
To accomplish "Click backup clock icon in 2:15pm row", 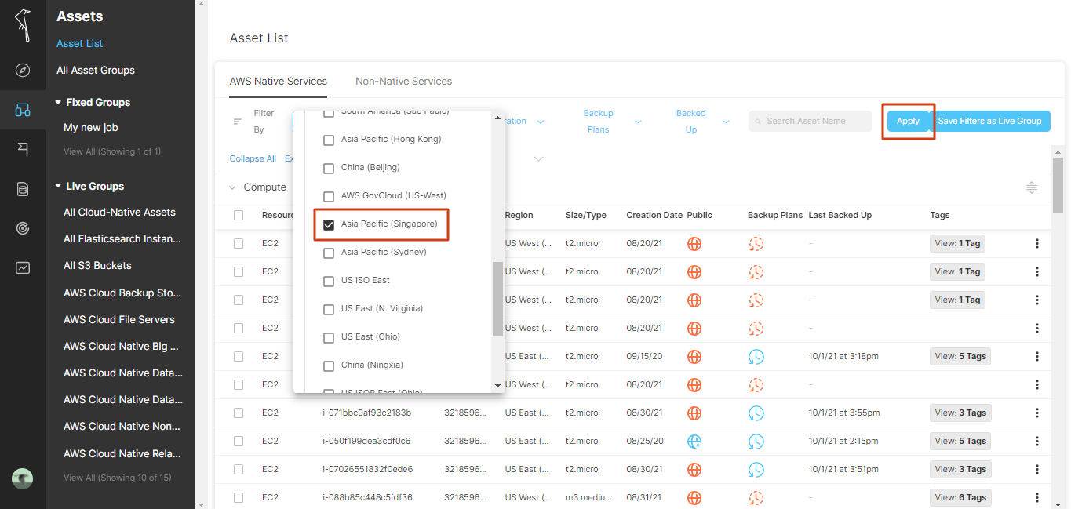I will point(756,441).
